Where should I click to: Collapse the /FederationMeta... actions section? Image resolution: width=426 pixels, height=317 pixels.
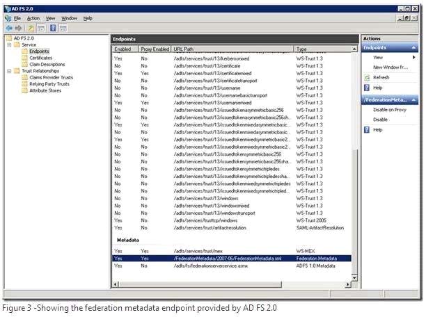point(413,100)
